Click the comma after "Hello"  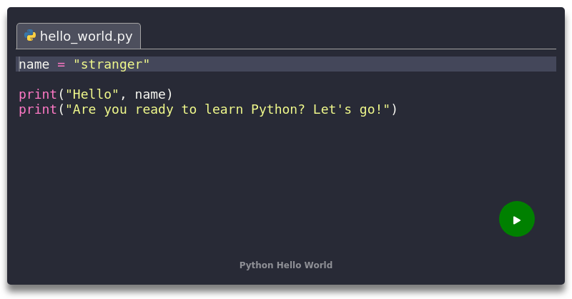[124, 94]
